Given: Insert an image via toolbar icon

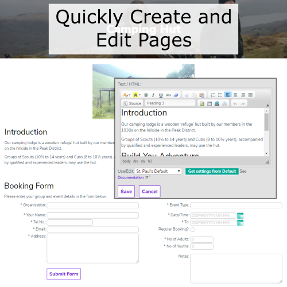Looking at the screenshot, I should coord(202,104).
